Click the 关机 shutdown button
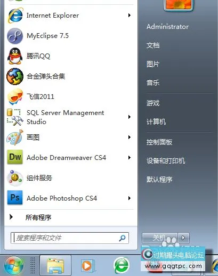 pos(160,238)
